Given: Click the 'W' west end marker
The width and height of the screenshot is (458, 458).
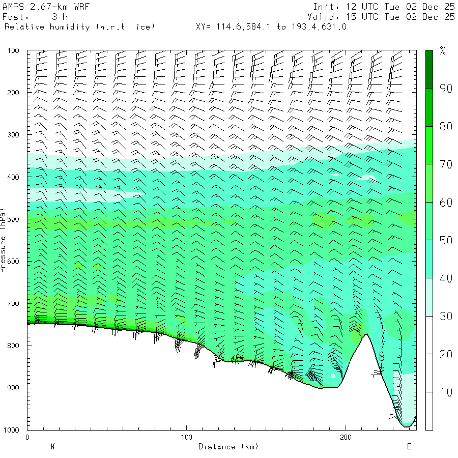Looking at the screenshot, I should (x=52, y=447).
